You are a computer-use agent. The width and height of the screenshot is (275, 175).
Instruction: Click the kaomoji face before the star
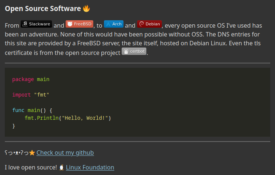(x=17, y=153)
